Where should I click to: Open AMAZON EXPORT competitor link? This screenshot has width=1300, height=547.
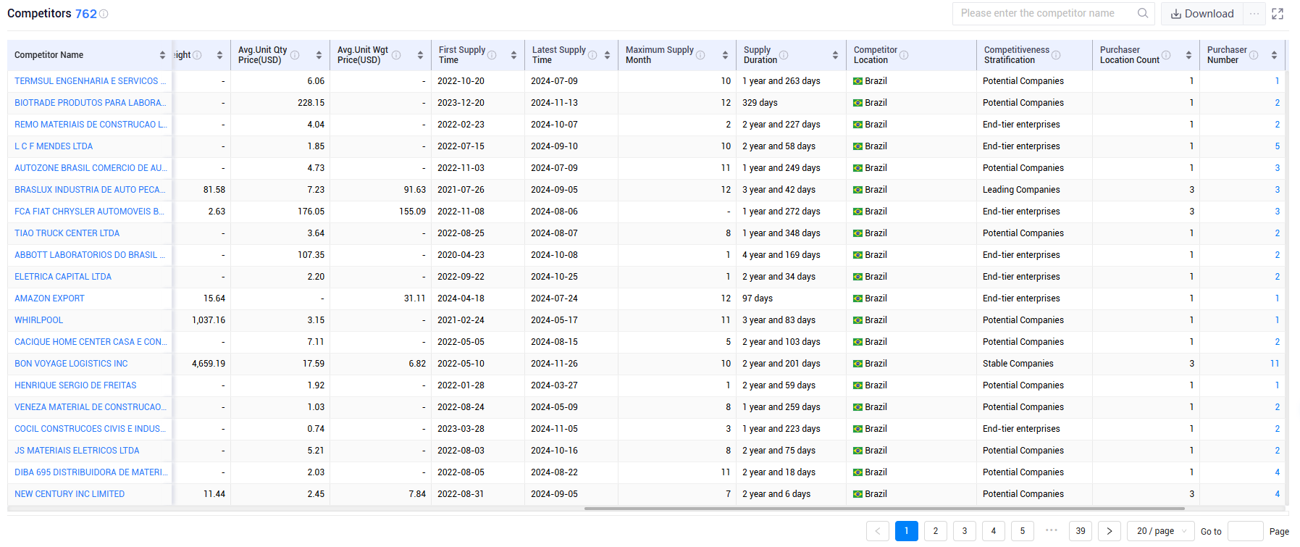49,298
